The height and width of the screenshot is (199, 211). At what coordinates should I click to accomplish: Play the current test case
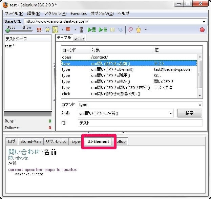[102, 30]
